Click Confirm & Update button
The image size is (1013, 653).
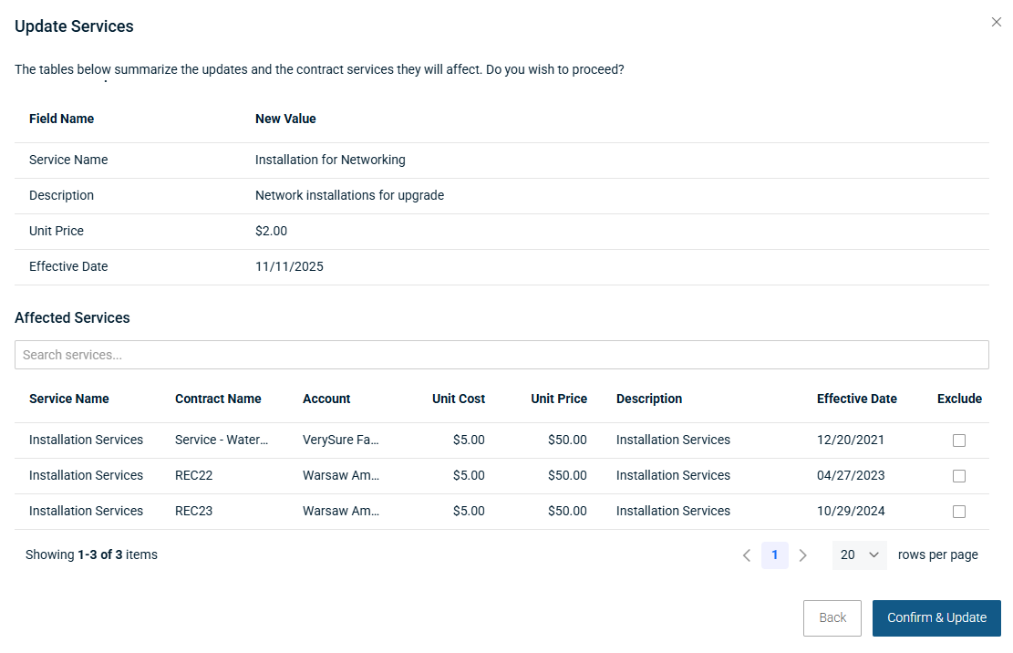tap(936, 618)
